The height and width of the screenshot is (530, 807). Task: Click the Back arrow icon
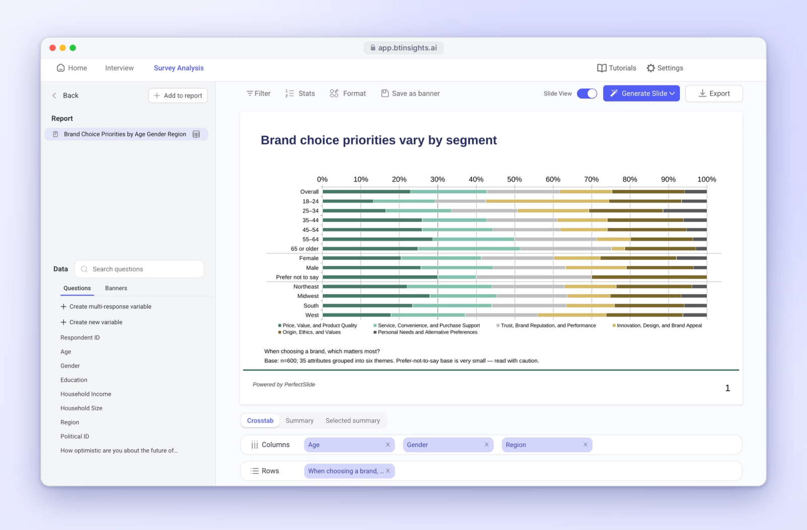(54, 95)
